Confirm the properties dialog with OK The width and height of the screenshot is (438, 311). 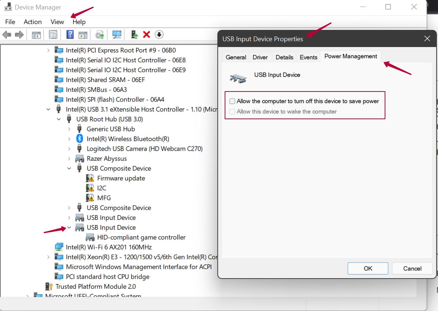pos(368,268)
